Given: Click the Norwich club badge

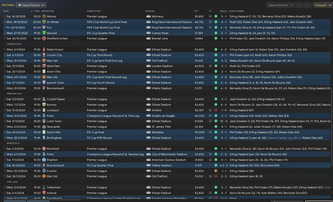Looking at the screenshot, I should coord(44,33).
